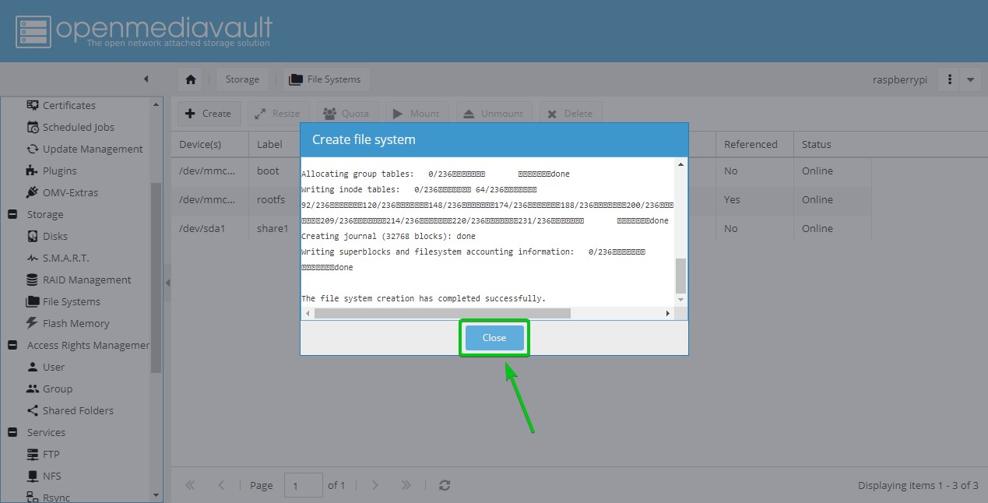Screen dimensions: 988x503
Task: Click the refresh icon in paging bar
Action: (445, 485)
